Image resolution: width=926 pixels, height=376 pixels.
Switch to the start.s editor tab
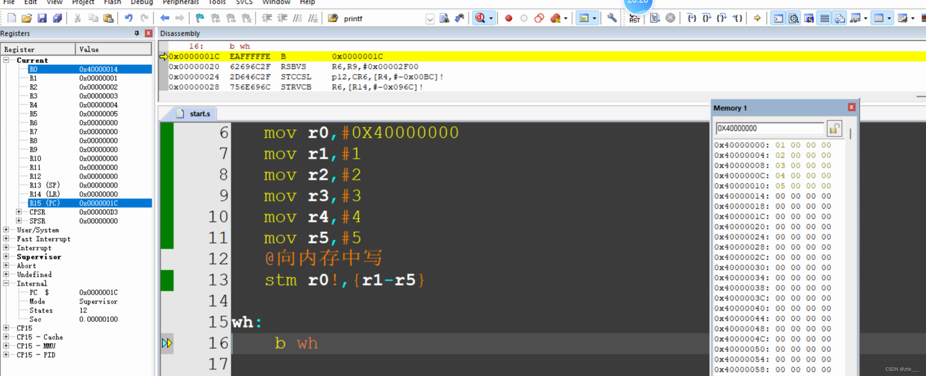tap(195, 113)
